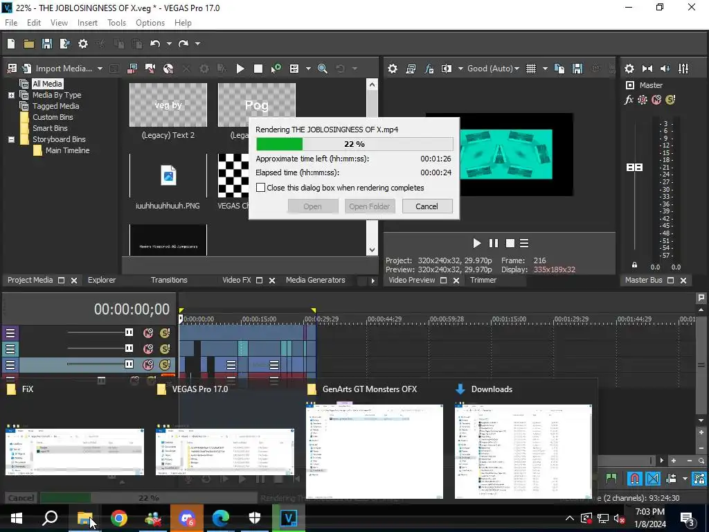Open the File menu

coord(11,23)
